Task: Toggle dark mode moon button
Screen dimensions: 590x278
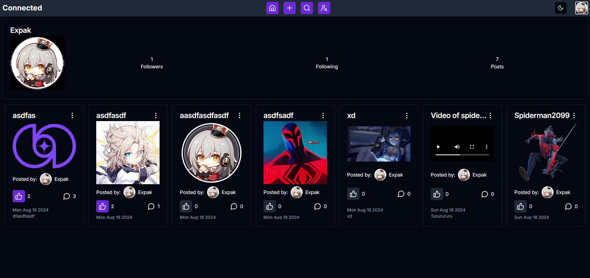Action: click(x=561, y=8)
